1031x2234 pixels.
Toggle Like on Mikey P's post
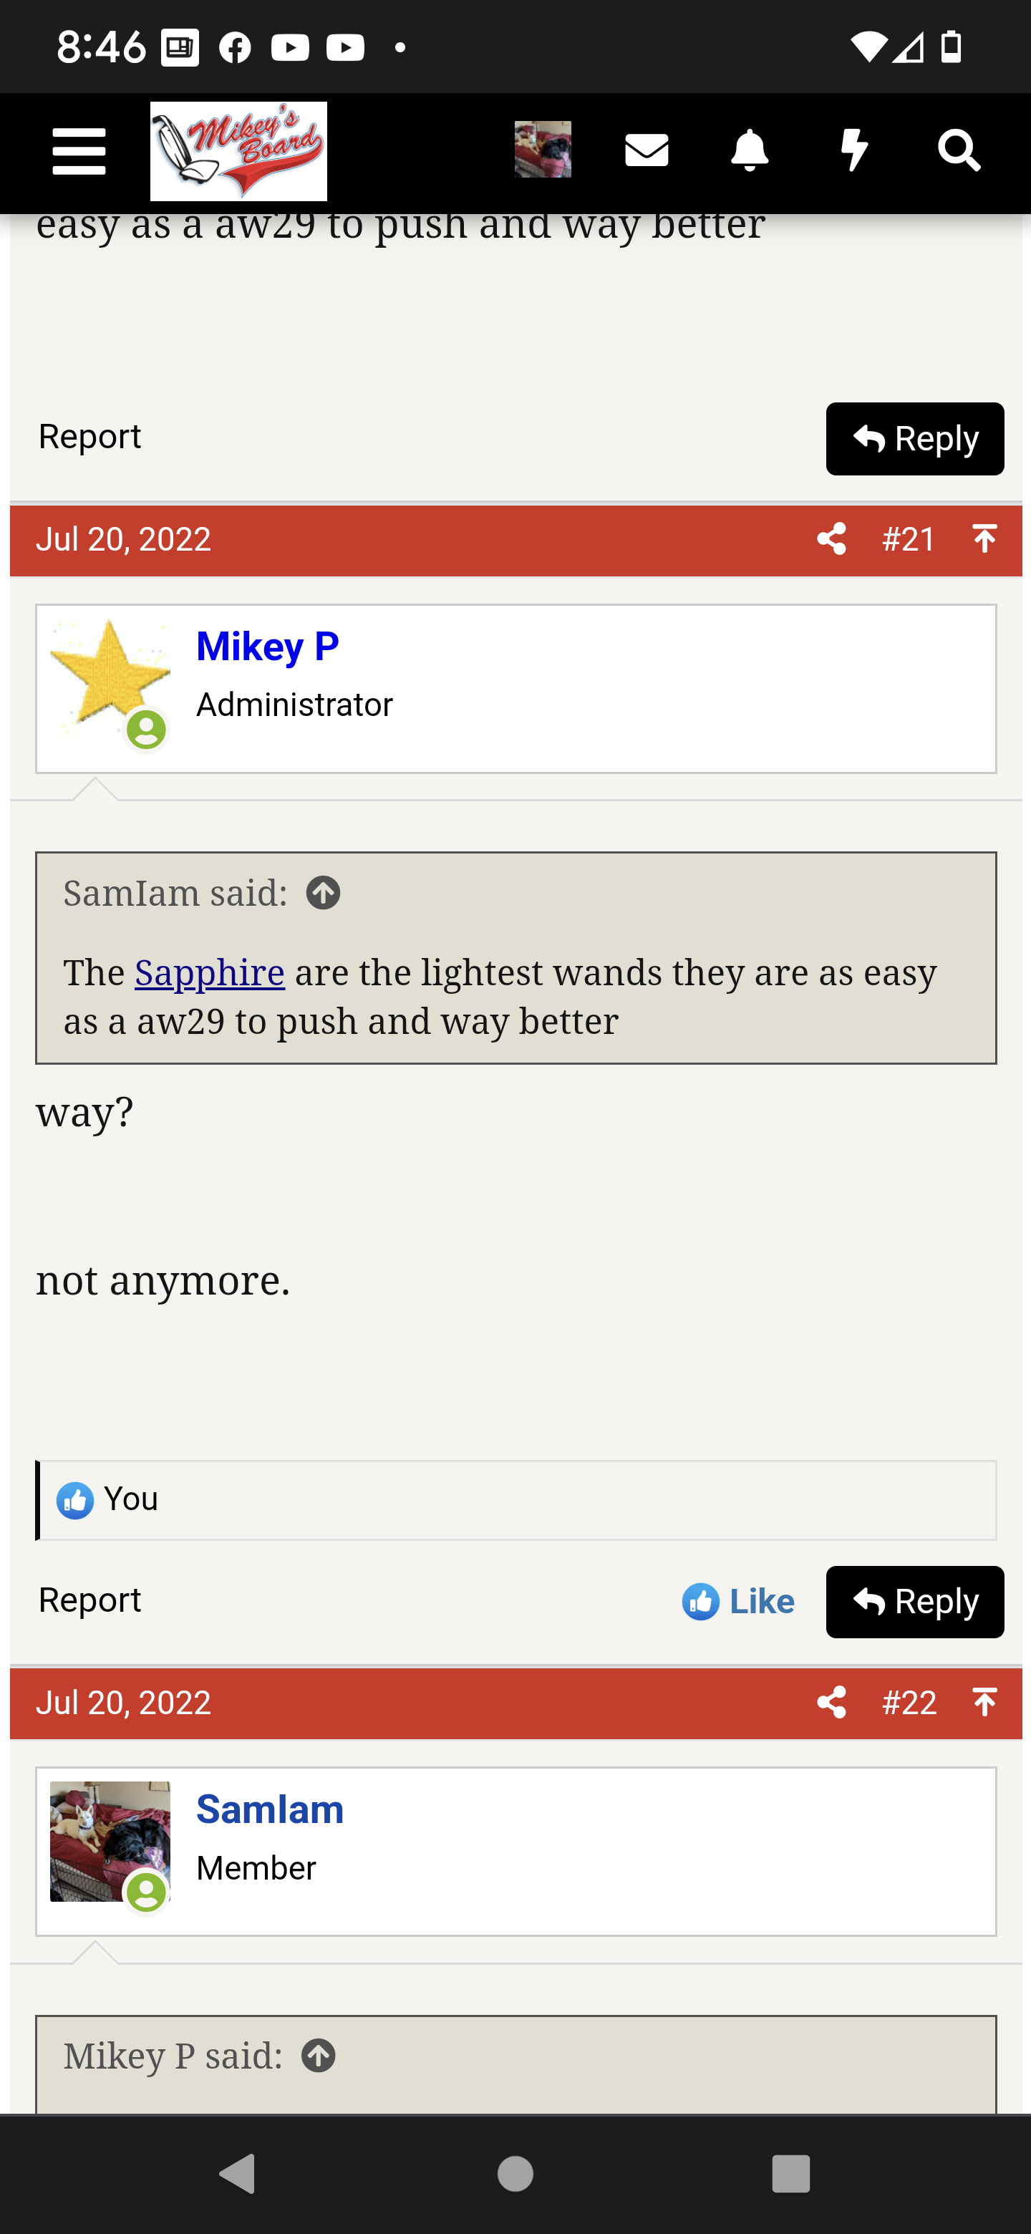[739, 1602]
